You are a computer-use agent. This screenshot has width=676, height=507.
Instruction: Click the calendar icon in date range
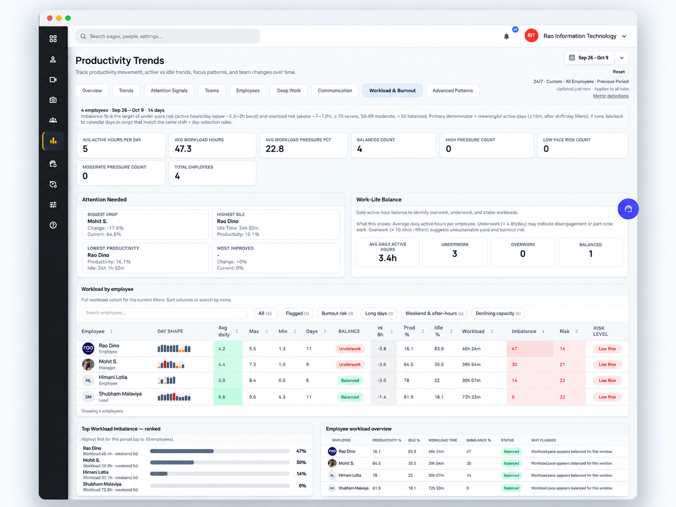[572, 58]
